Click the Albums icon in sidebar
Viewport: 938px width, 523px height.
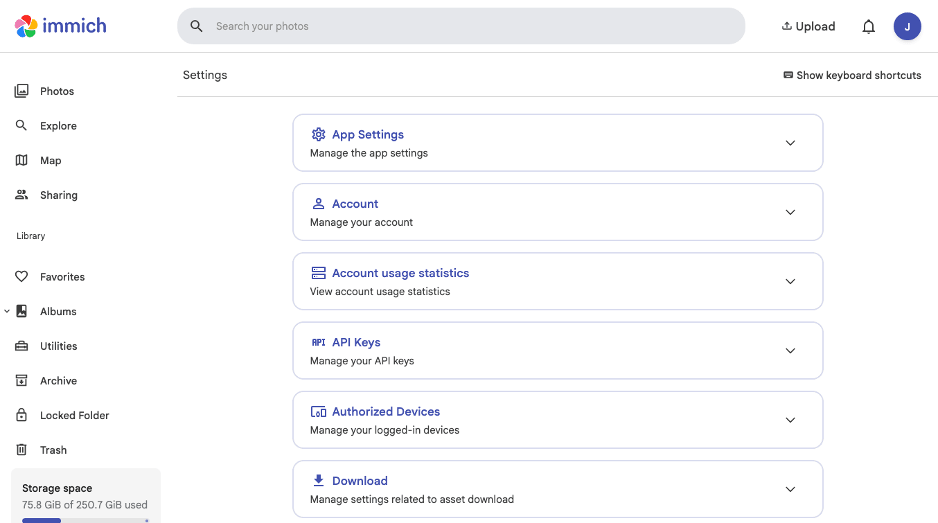click(21, 311)
